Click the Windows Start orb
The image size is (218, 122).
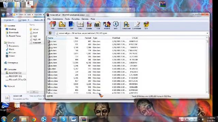(x=4, y=119)
